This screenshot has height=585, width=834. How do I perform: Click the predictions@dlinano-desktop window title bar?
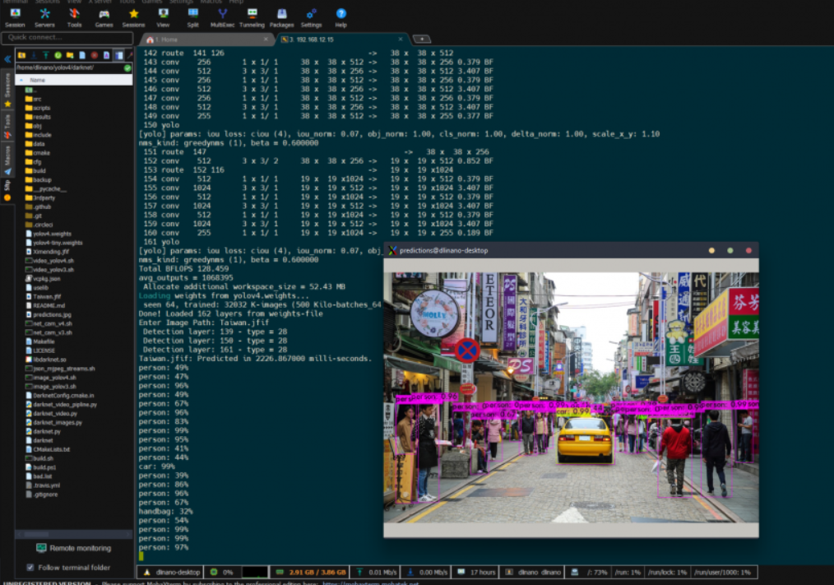pyautogui.click(x=571, y=250)
